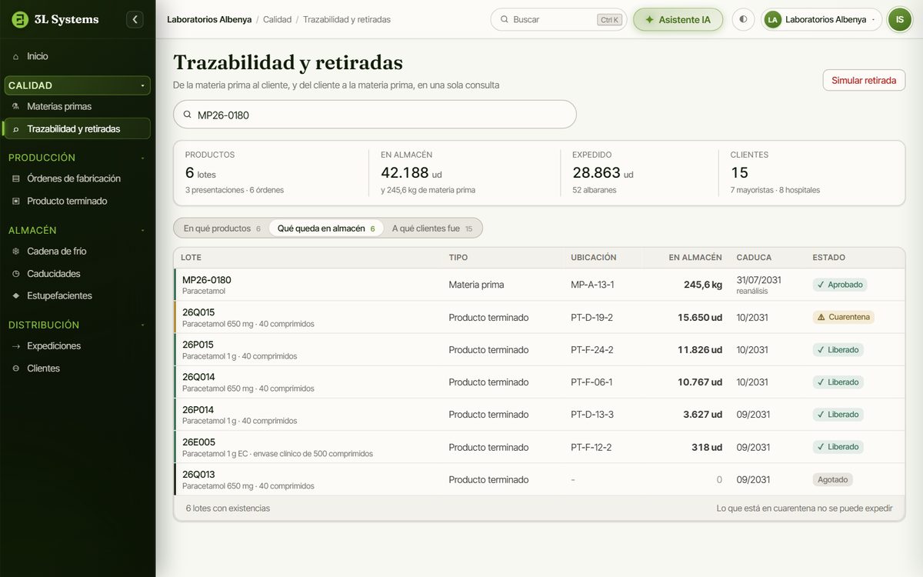Click the Ctrl K shortcut badge
The image size is (923, 577).
(609, 19)
